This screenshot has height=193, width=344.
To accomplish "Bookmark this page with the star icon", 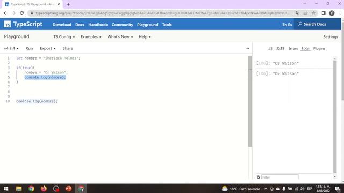I will (x=313, y=13).
